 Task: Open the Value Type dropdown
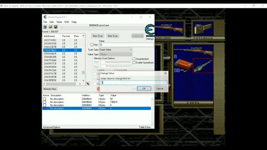(x=116, y=55)
